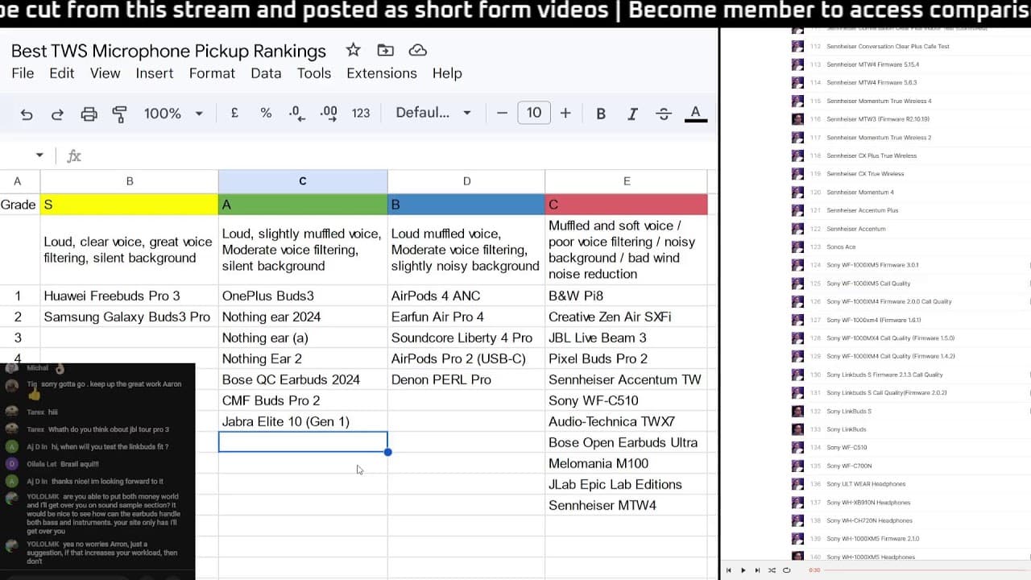Click the Redo arrow in the toolbar
1031x580 pixels.
[x=57, y=114]
